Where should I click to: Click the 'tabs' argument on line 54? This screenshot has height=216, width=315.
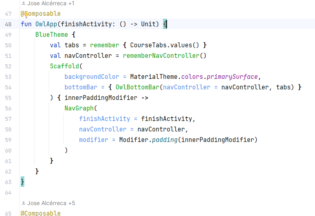point(283,87)
